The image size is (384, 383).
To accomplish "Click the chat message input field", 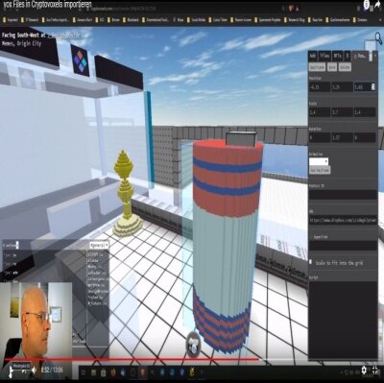I will pos(45,245).
